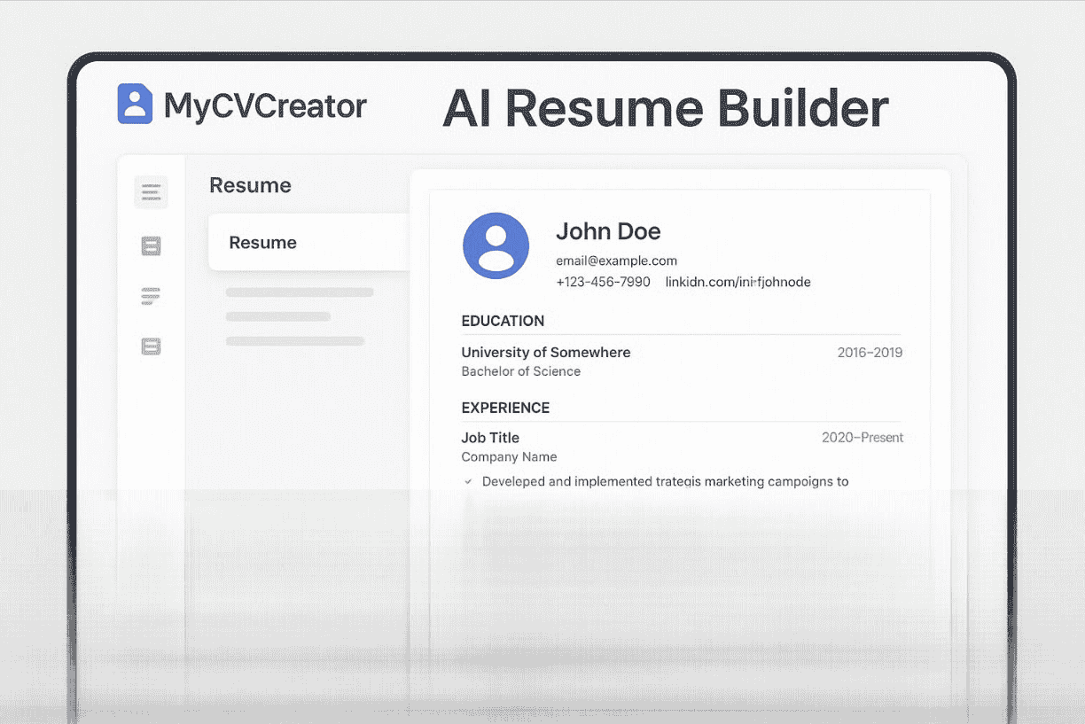Viewport: 1085px width, 724px height.
Task: Click the 2016–2019 date range
Action: tap(870, 352)
